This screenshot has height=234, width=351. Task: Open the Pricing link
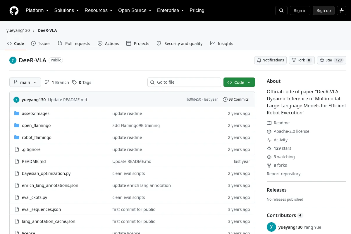[x=197, y=11]
